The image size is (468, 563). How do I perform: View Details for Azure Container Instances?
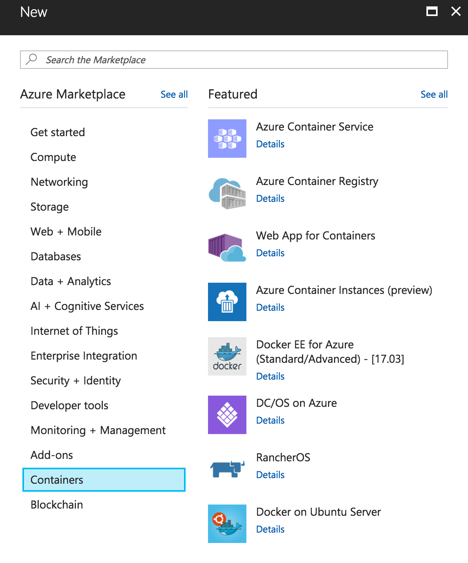point(270,308)
